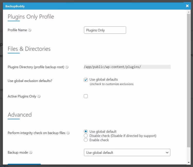193x167 pixels.
Task: Open the Active Plugins Only help tip
Action: (39, 96)
